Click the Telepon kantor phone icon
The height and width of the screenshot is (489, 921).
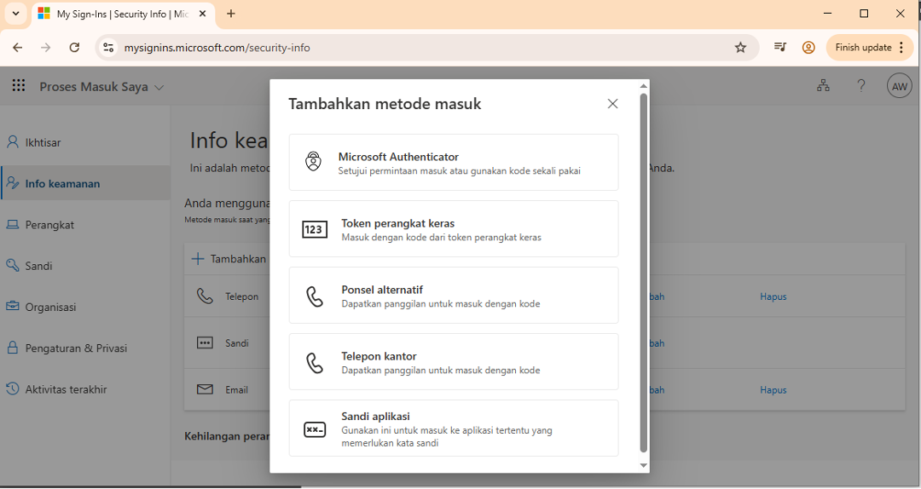(315, 362)
